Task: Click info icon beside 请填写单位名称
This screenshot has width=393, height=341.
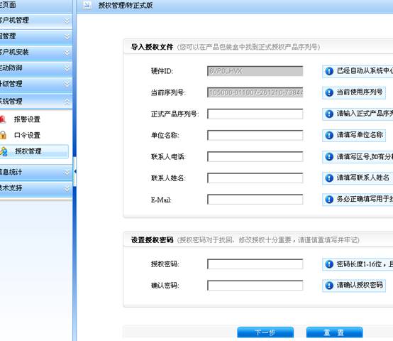Action: coord(329,135)
